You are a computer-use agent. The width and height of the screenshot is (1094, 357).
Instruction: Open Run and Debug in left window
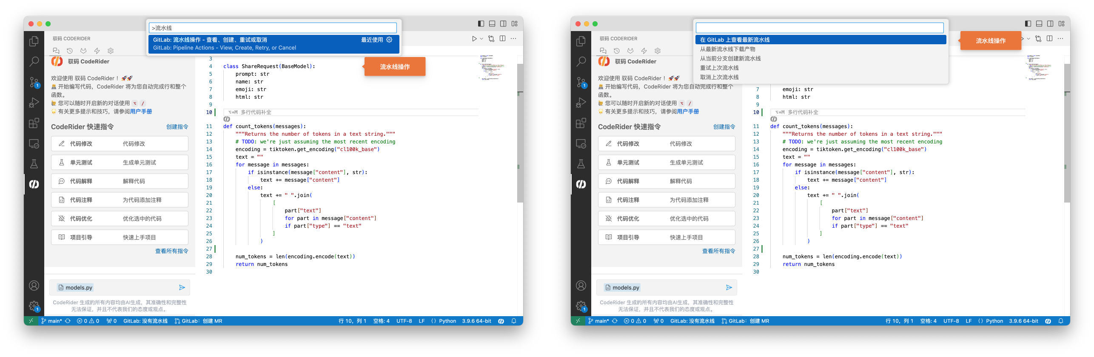point(34,103)
